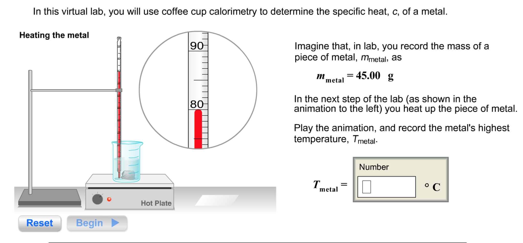This screenshot has height=243, width=523.
Task: Click the 80 mark in magnified view
Action: [196, 104]
